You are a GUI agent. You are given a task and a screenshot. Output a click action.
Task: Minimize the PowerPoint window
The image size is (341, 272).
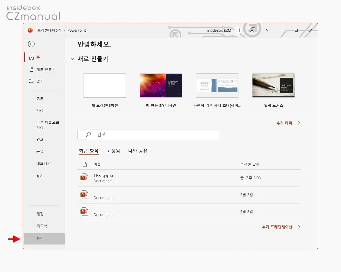[x=282, y=30]
